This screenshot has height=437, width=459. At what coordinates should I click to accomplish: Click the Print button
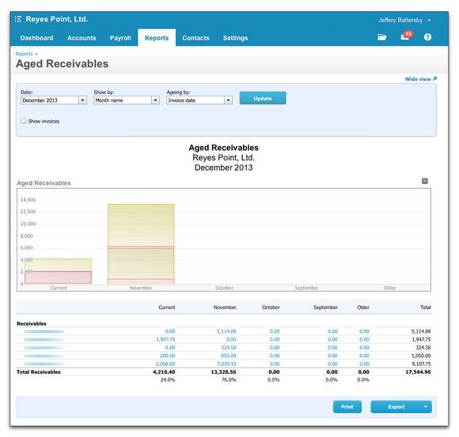click(347, 407)
